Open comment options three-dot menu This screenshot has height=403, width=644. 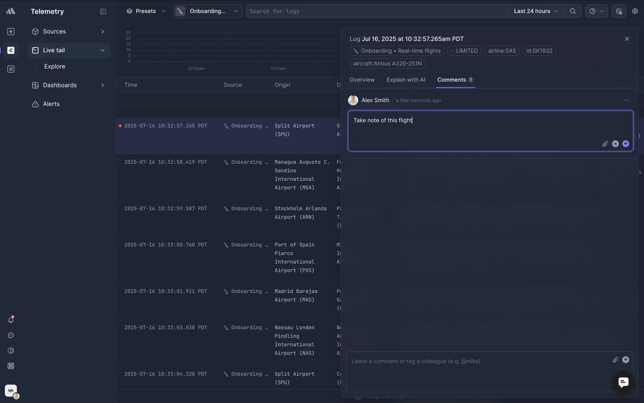click(x=626, y=100)
